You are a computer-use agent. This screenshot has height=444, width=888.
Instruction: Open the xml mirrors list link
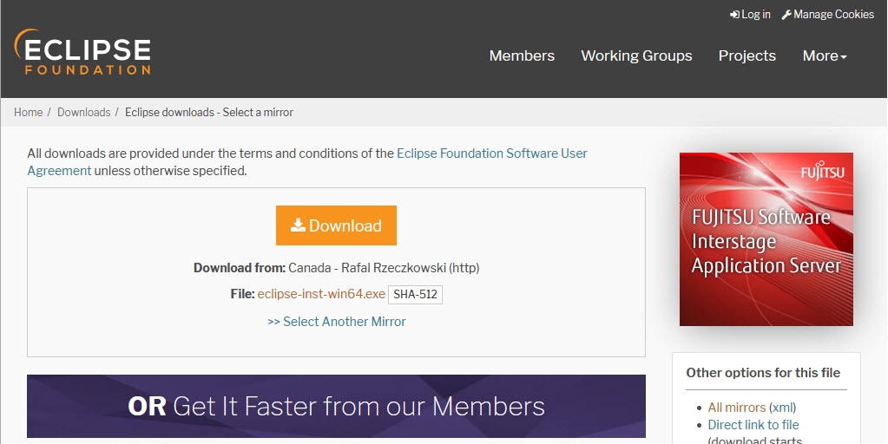(x=782, y=408)
